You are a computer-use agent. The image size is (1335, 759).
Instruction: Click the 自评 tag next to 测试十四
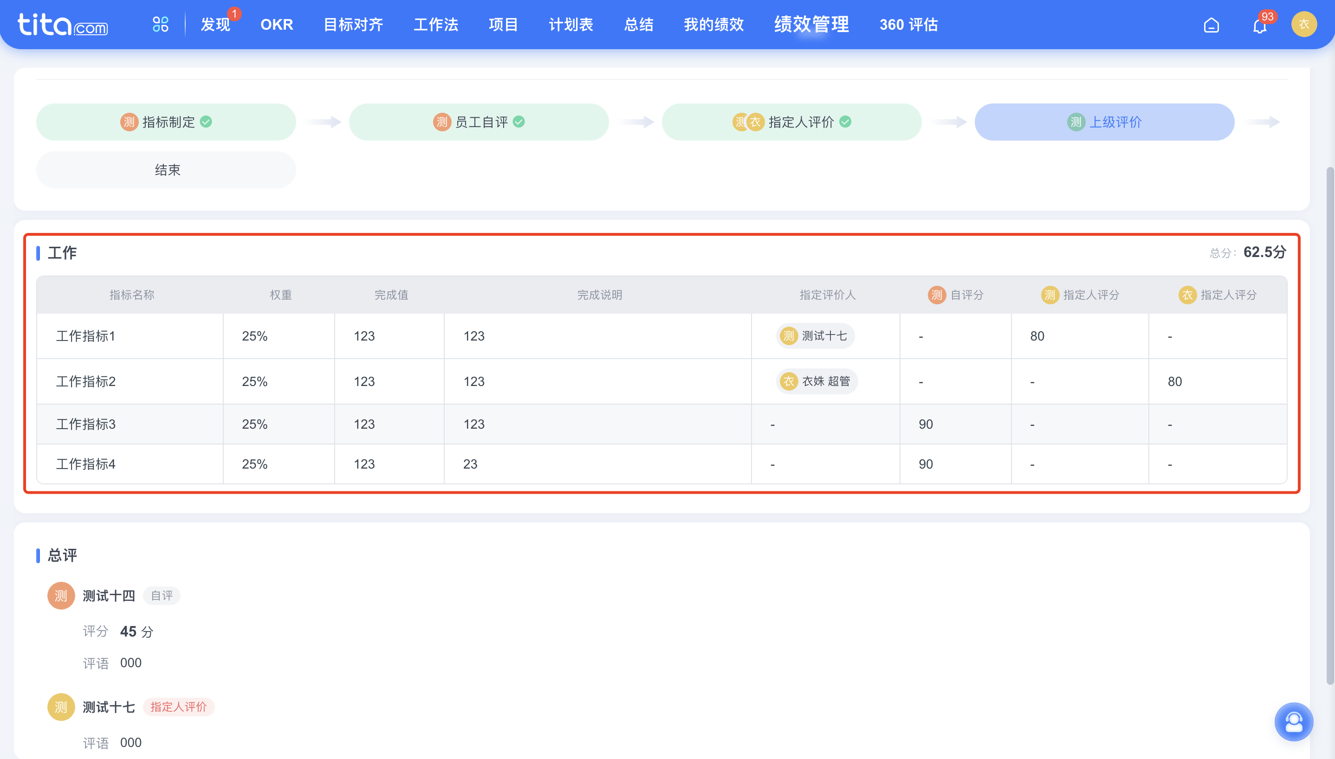click(162, 596)
